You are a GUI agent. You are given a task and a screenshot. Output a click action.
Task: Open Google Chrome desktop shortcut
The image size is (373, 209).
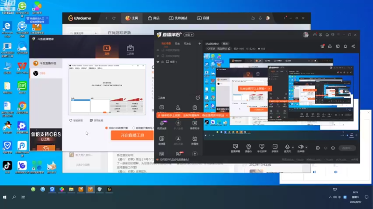coord(22,108)
